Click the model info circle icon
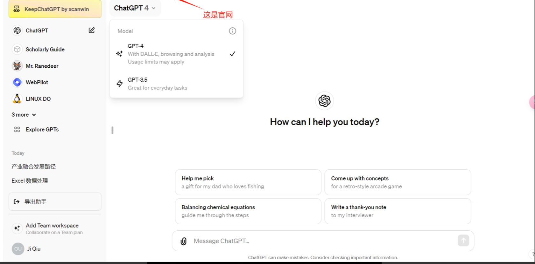The width and height of the screenshot is (535, 264). [233, 31]
